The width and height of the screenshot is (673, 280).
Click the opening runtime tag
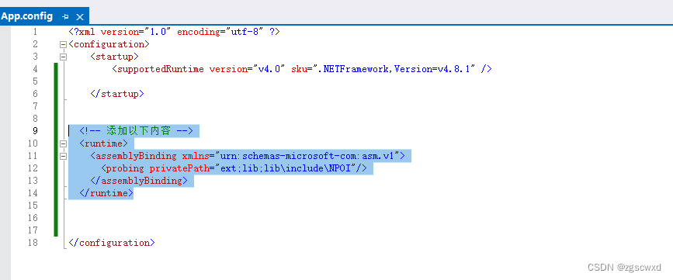coord(103,143)
